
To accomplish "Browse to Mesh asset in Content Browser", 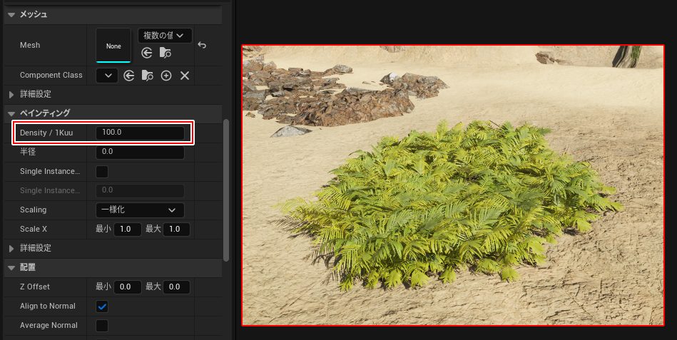I will (x=166, y=53).
